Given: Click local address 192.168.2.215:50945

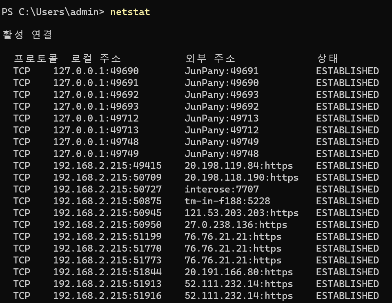Looking at the screenshot, I should (x=107, y=213).
